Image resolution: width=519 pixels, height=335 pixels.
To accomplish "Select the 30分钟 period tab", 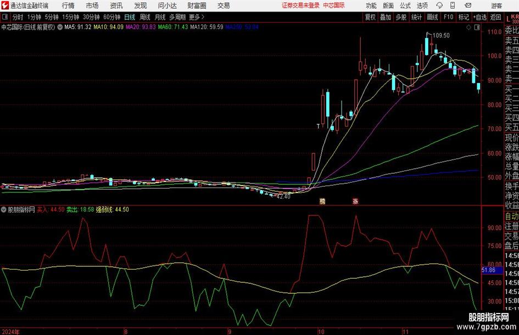I will click(91, 17).
